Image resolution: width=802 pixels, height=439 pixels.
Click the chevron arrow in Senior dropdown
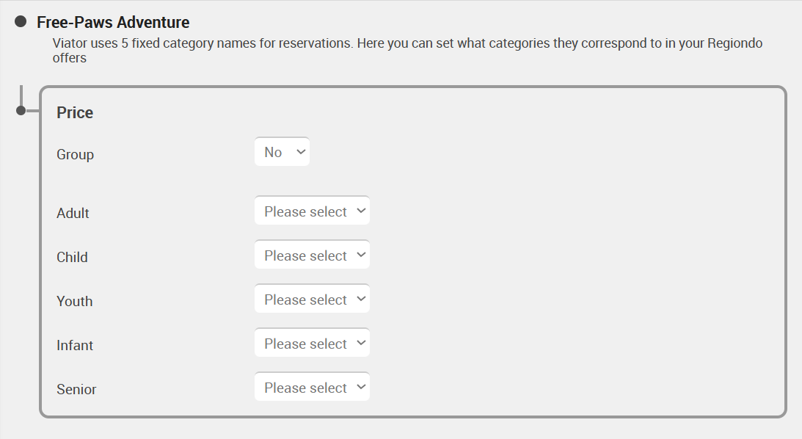click(x=361, y=387)
